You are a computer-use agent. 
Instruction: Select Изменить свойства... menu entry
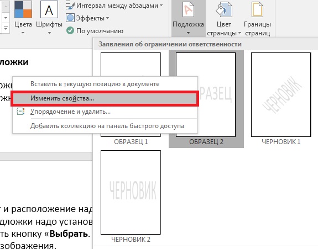point(105,98)
